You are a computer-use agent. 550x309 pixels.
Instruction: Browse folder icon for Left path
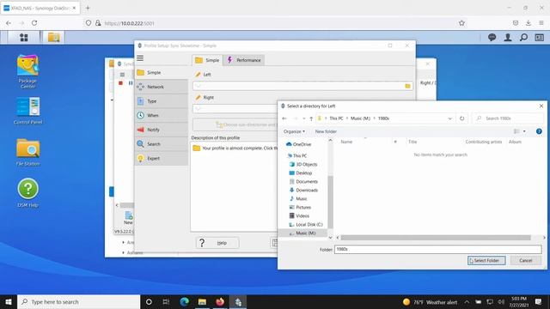pyautogui.click(x=407, y=86)
